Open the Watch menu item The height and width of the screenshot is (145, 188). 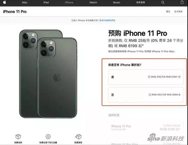click(x=93, y=2)
